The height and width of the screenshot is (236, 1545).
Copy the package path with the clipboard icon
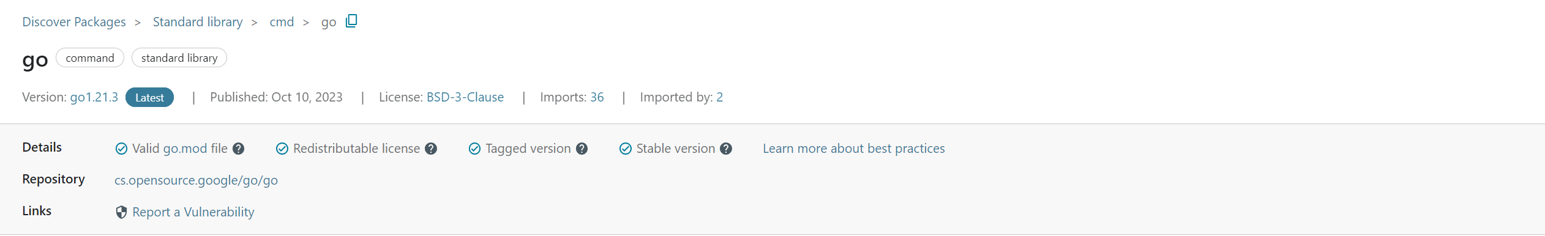click(351, 21)
